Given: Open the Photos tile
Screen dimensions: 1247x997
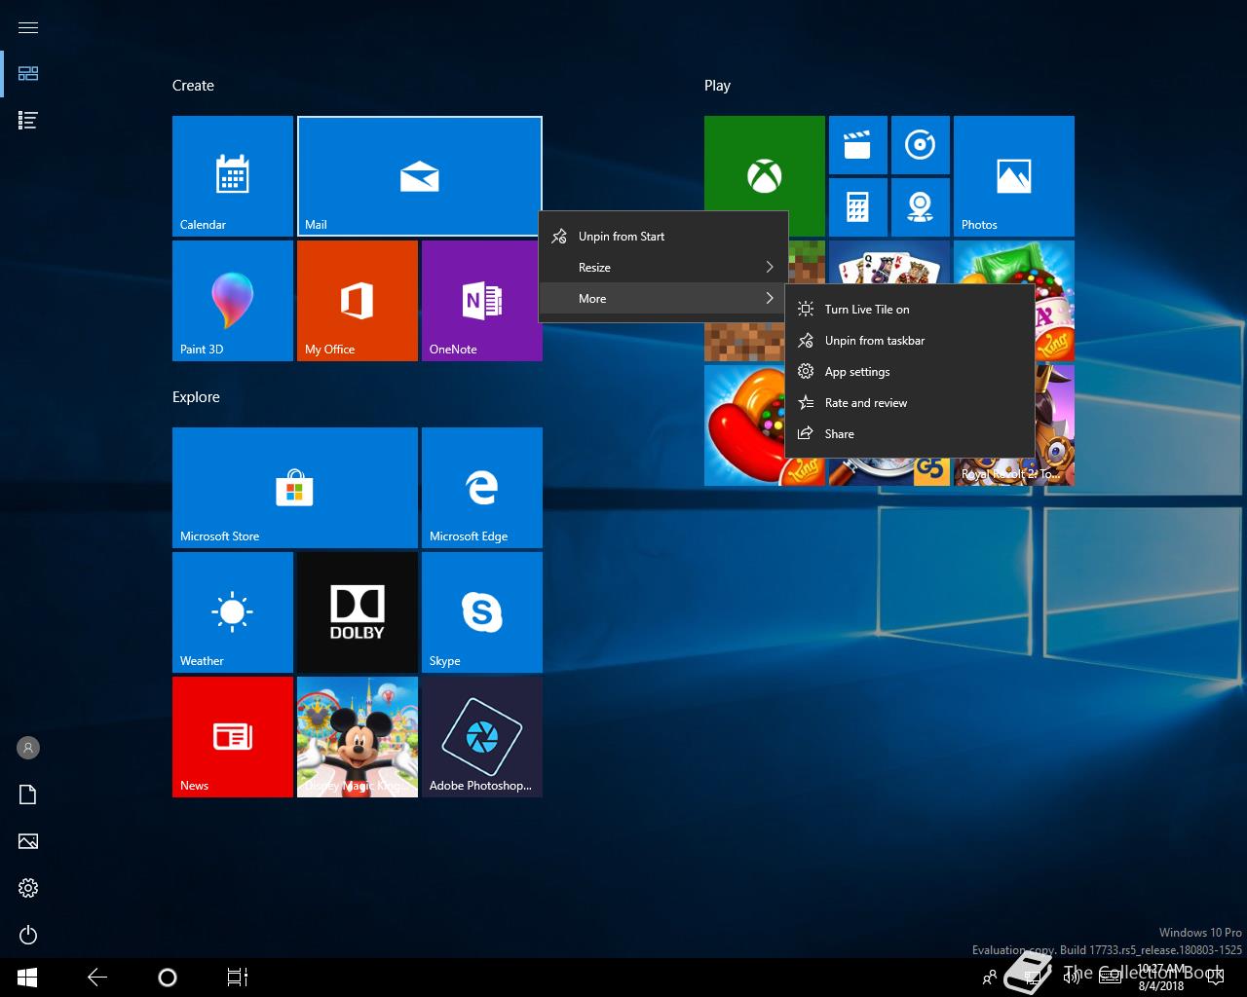Looking at the screenshot, I should coord(1014,176).
